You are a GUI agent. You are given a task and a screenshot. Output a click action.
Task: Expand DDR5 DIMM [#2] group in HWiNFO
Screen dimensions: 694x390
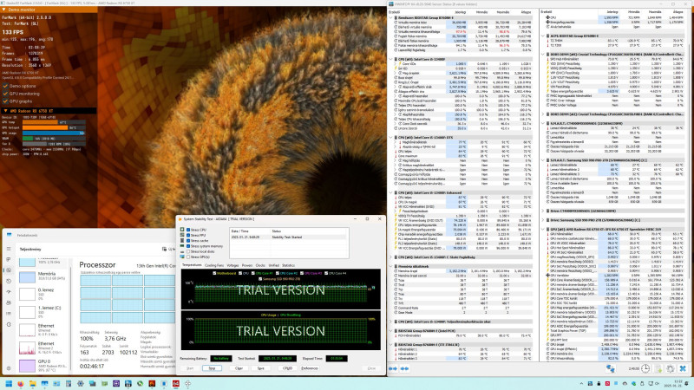pos(543,114)
